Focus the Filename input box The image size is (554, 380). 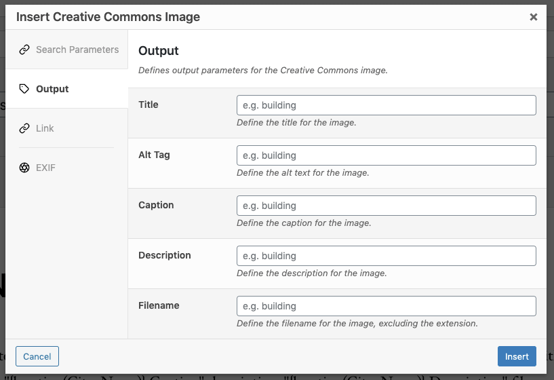tap(386, 306)
